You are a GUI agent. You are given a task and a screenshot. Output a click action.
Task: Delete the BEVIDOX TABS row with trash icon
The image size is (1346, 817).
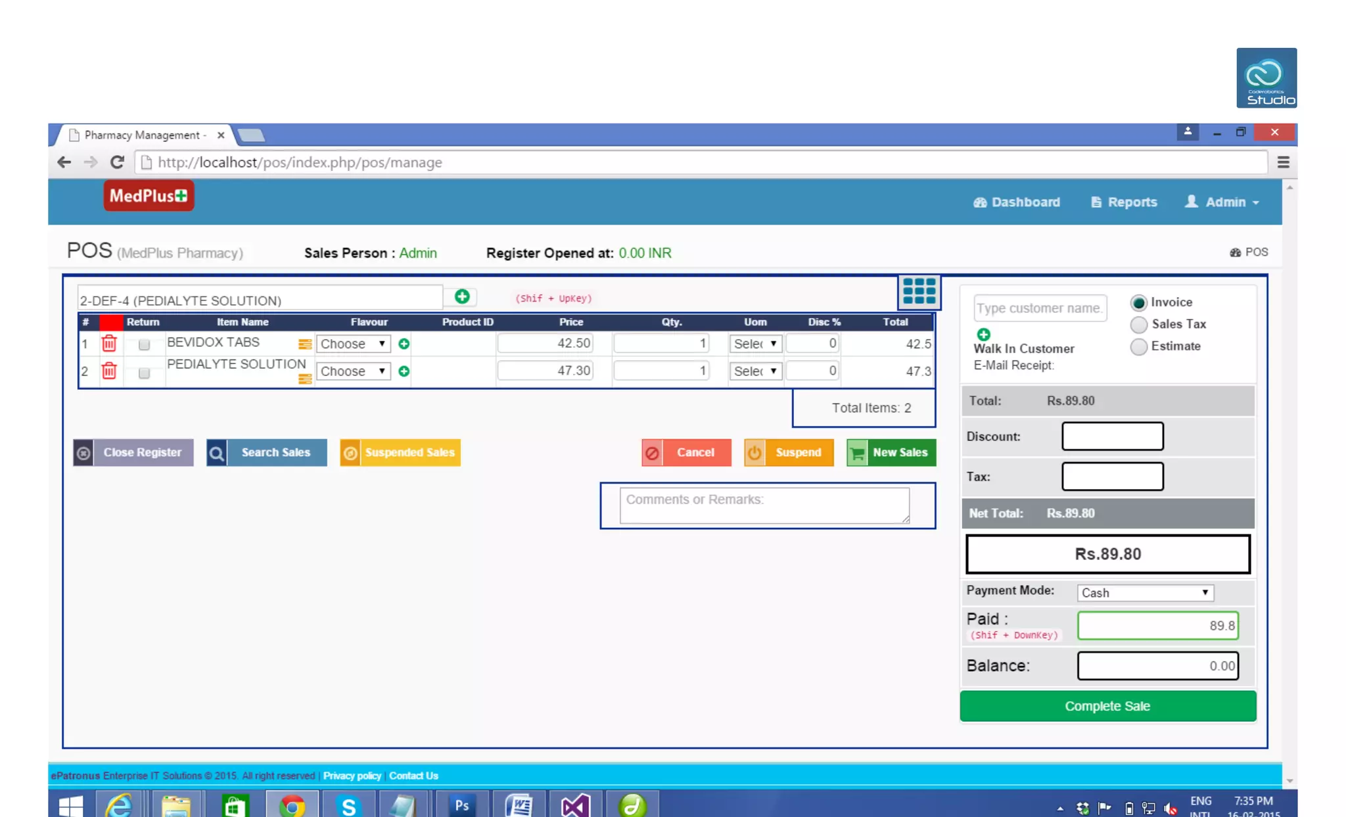click(x=109, y=343)
